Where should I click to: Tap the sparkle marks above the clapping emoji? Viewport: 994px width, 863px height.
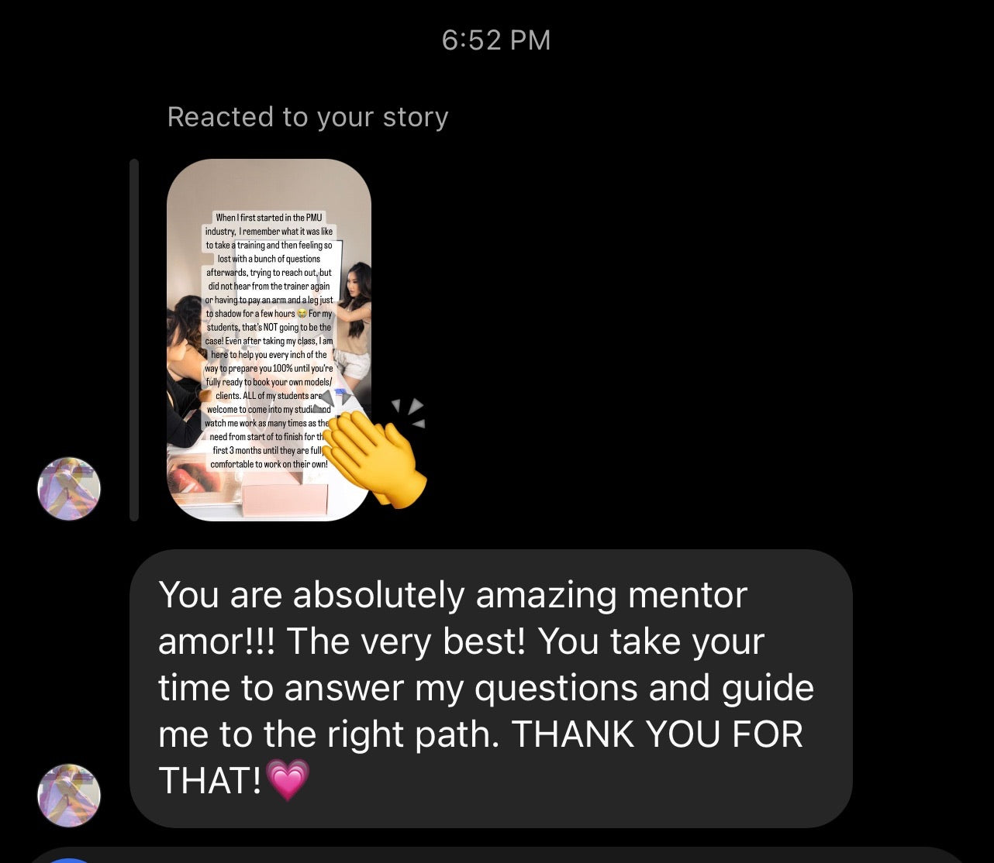[x=408, y=412]
